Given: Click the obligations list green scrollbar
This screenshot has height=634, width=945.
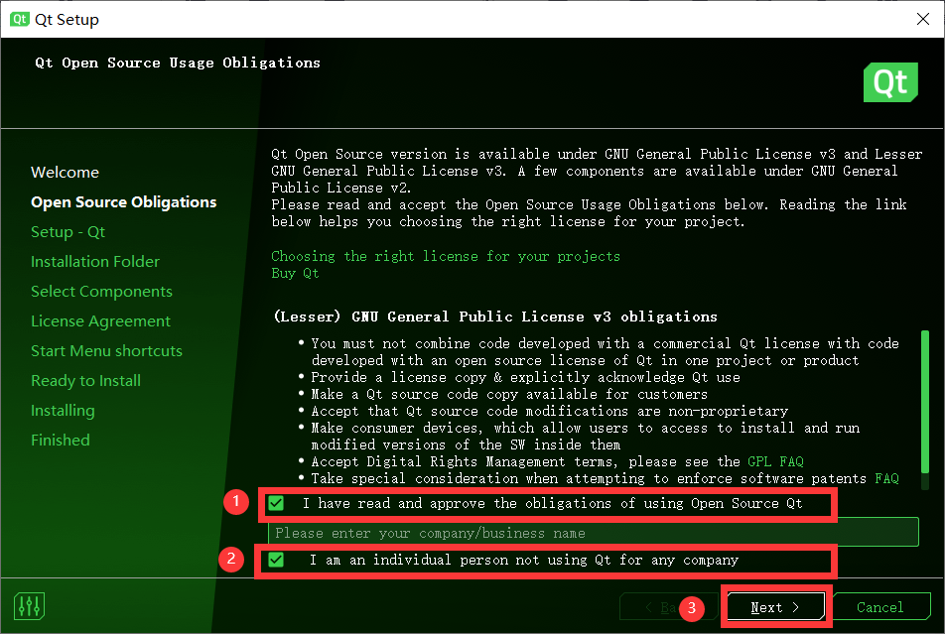Looking at the screenshot, I should coord(924,402).
